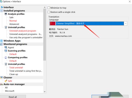
Task: Click the Scanning profiles icon
Action: (x=6, y=51)
